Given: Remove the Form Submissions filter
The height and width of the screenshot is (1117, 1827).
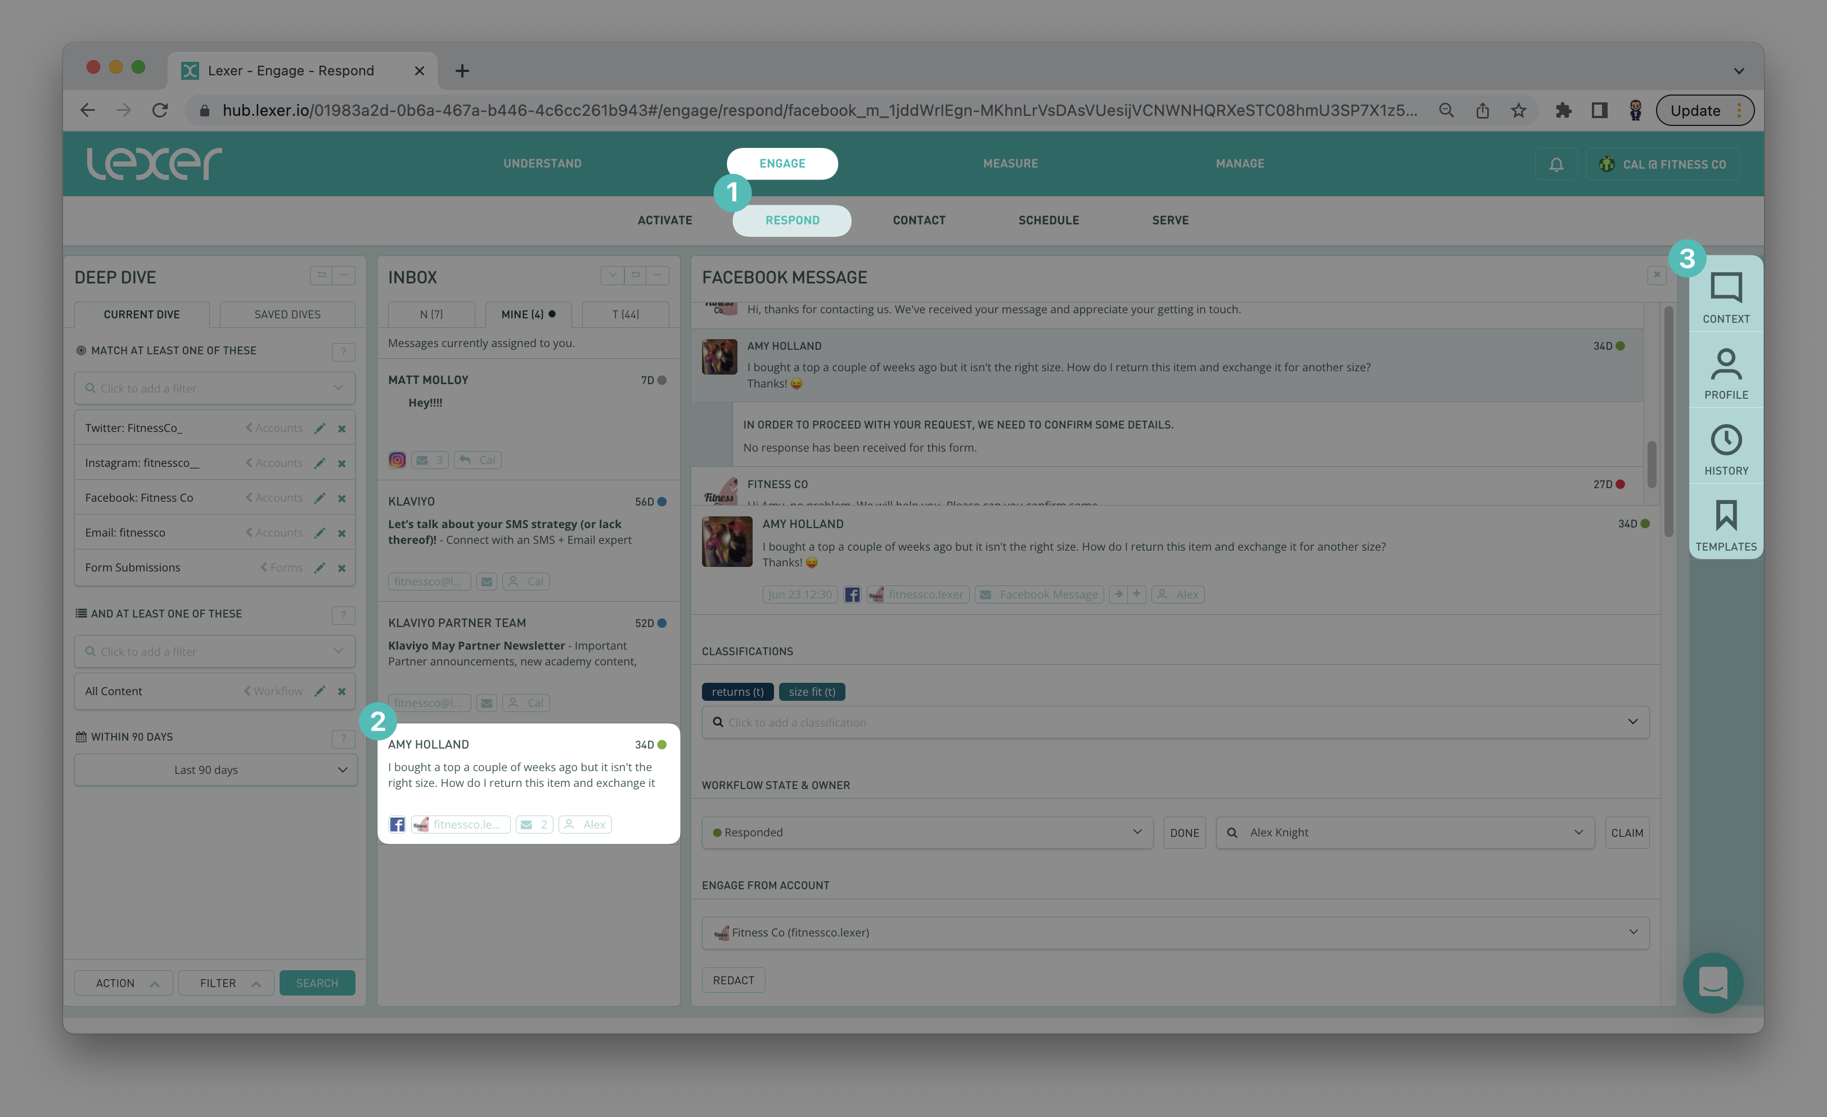Looking at the screenshot, I should click(342, 567).
